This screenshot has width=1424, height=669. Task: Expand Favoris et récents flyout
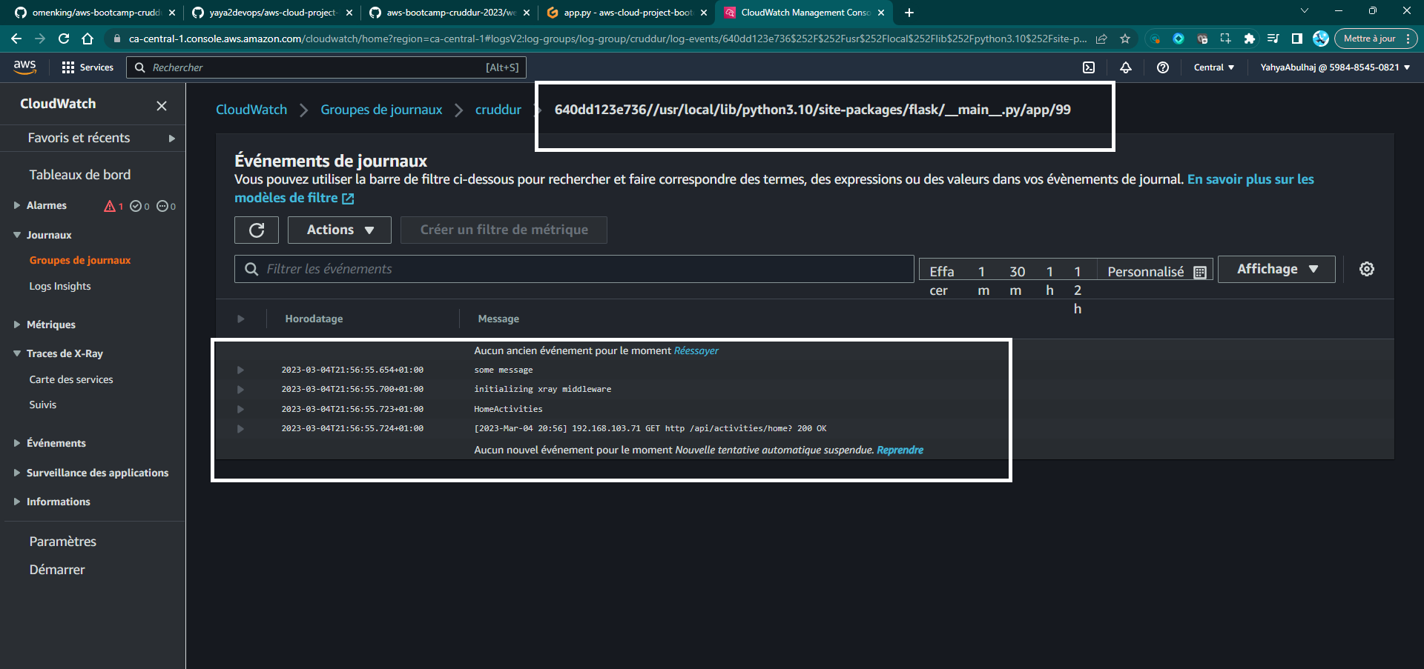tap(172, 138)
